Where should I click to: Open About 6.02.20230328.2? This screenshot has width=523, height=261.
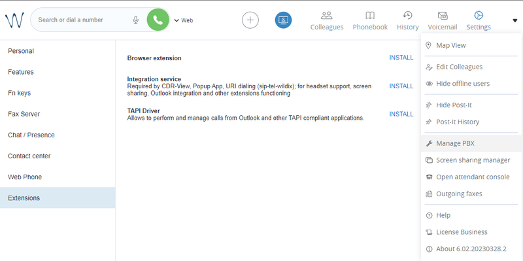(471, 249)
